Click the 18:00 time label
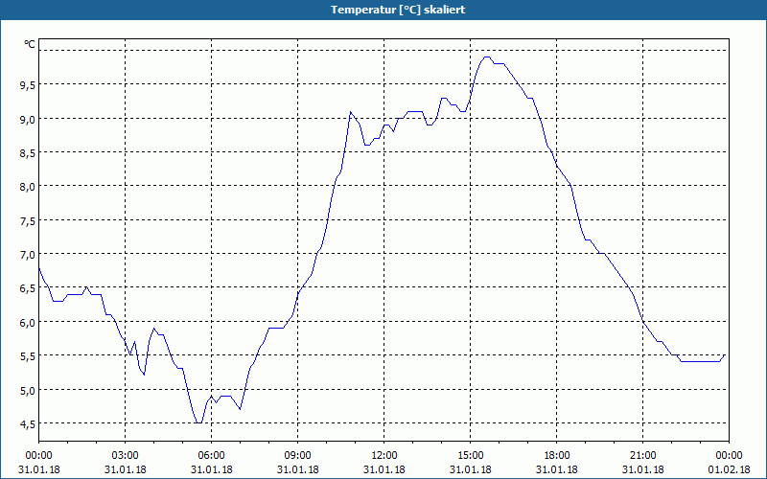 [x=557, y=456]
